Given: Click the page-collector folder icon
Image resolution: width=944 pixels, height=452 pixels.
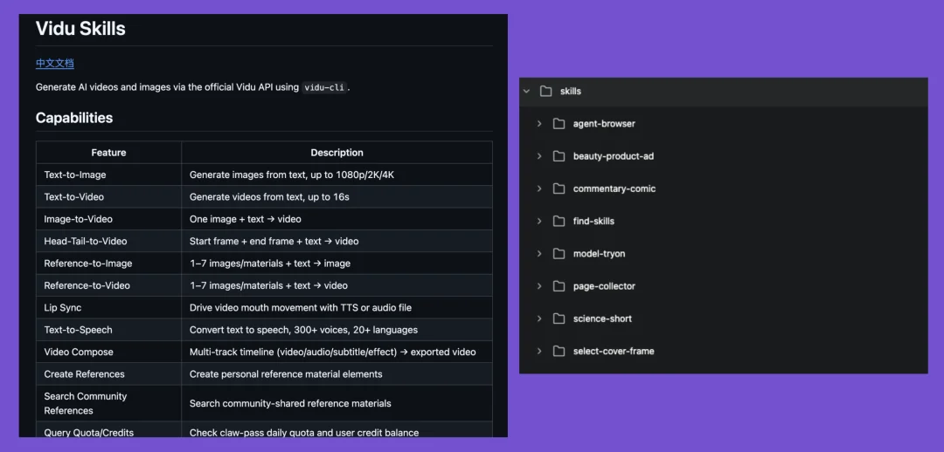Looking at the screenshot, I should 559,286.
